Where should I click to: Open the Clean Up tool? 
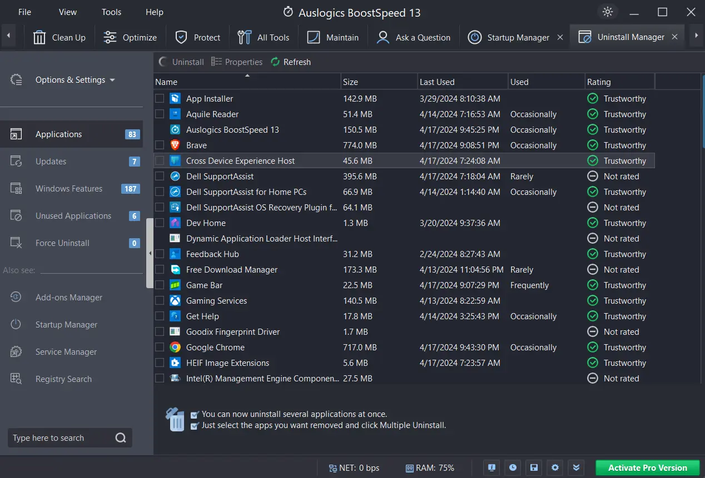59,37
